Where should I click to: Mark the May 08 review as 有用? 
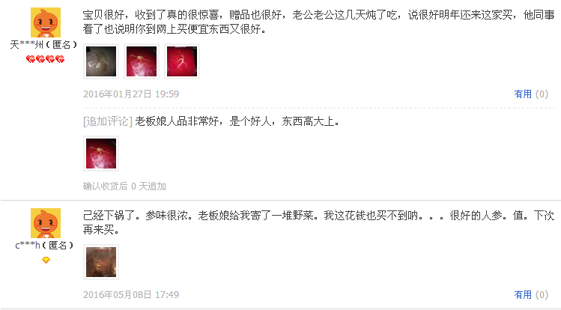(x=531, y=294)
